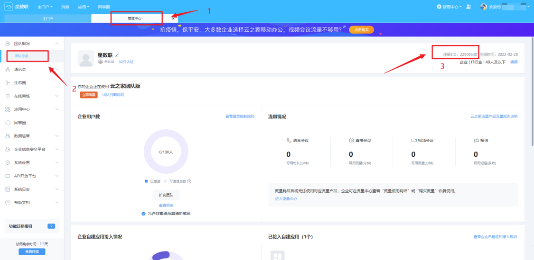Viewport: 534px width, 260px height.
Task: Expand the 帮助文档 section chevron
Action: pyautogui.click(x=57, y=202)
